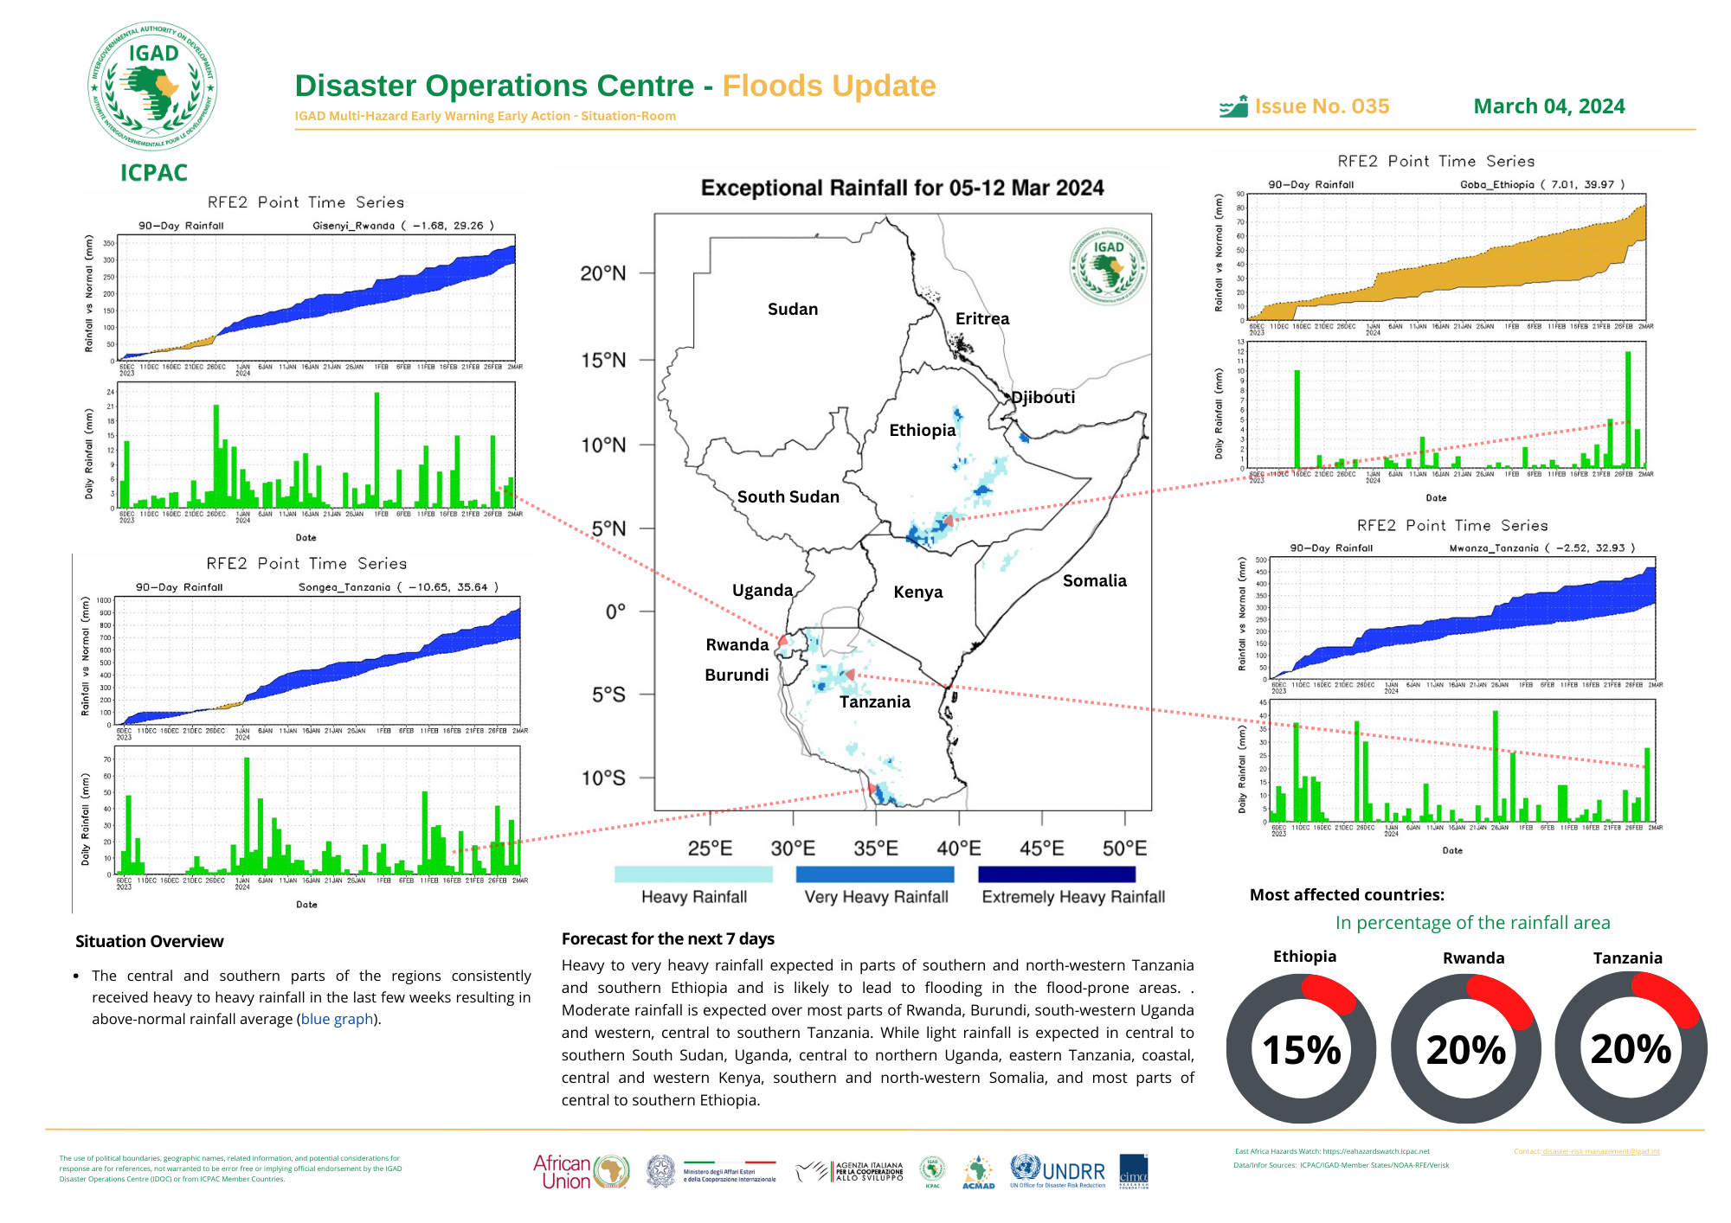Click the Agenzia Italiana per la Cooperazione logo
The image size is (1731, 1223).
tap(850, 1171)
